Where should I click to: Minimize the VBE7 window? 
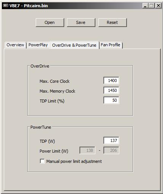145,6
